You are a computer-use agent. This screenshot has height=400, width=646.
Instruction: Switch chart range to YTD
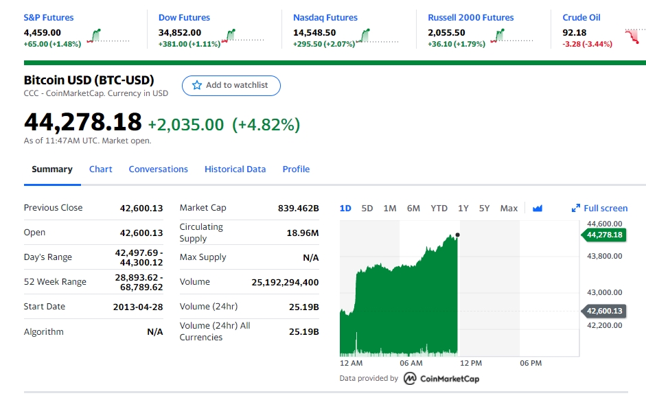click(x=439, y=209)
